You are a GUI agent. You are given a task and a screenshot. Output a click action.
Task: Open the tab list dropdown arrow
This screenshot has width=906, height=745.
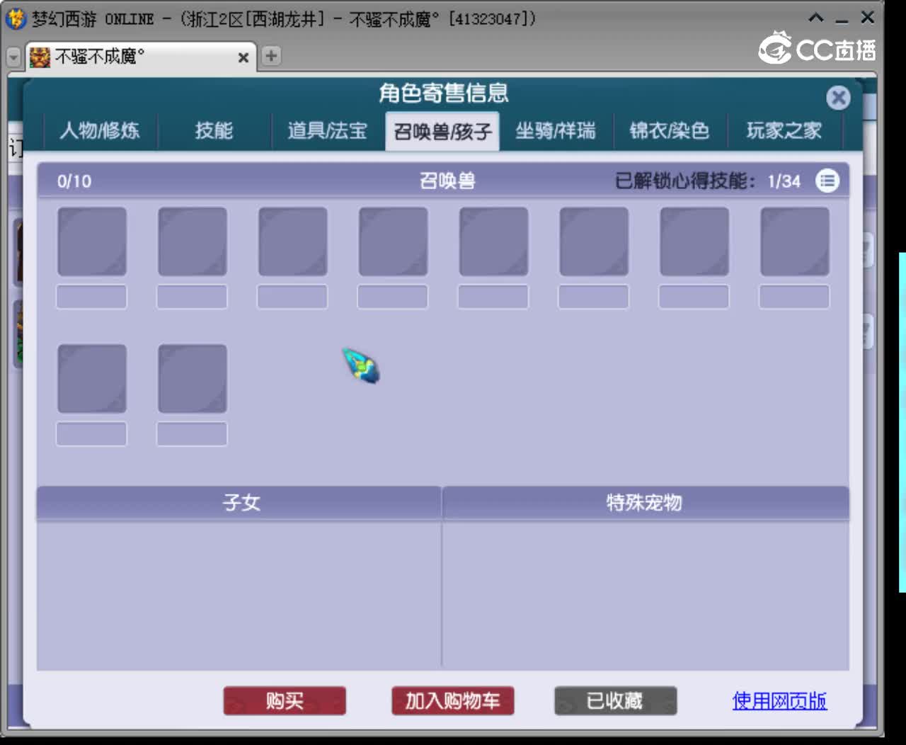click(x=13, y=57)
